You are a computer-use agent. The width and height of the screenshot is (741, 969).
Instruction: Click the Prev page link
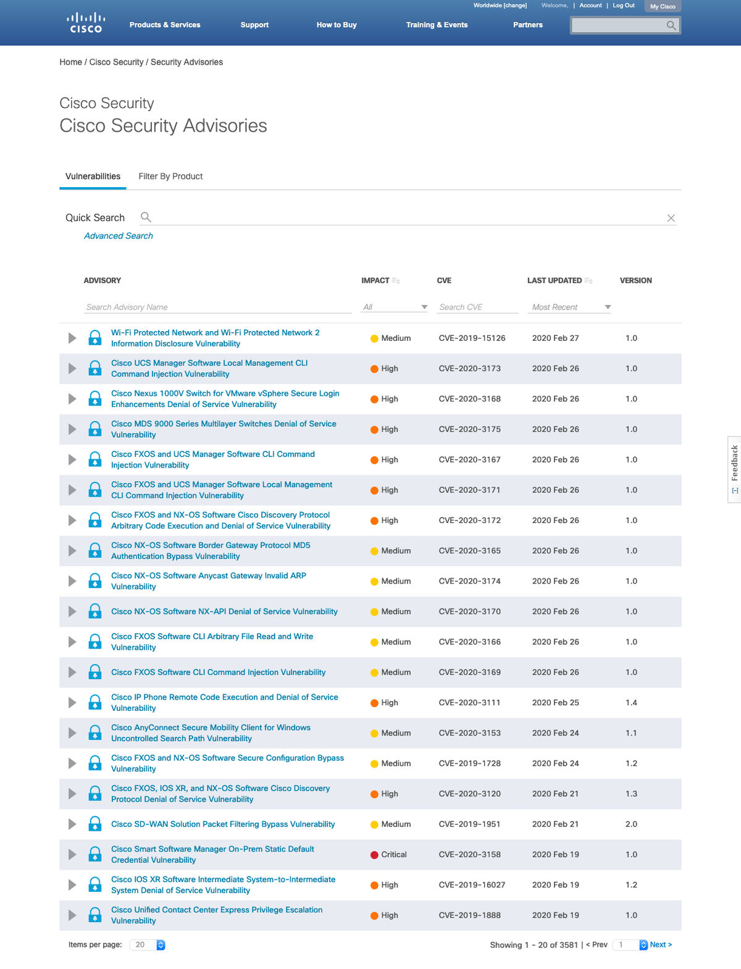[597, 945]
